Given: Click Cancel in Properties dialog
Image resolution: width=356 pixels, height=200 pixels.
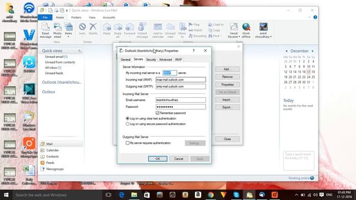Looking at the screenshot, I should (179, 159).
